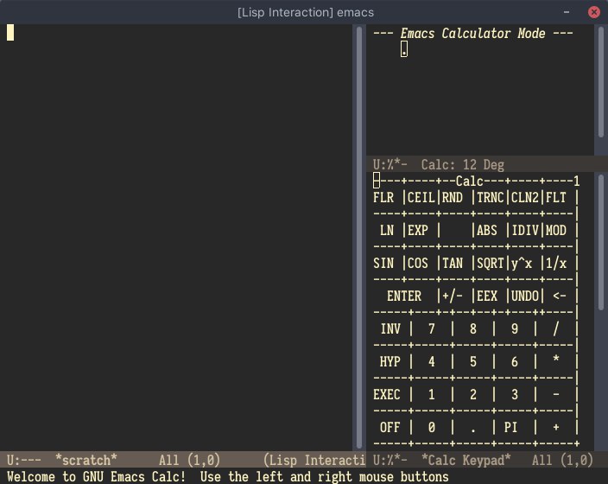Screen dimensions: 608x484
Task: Click digit 6 on the keypad
Action: [514, 362]
